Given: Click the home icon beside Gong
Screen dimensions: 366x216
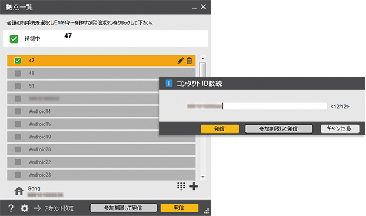Looking at the screenshot, I should click(x=19, y=191).
